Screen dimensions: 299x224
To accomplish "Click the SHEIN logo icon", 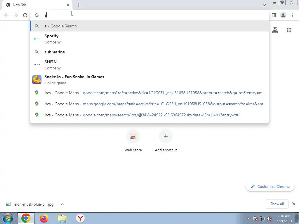I will pyautogui.click(x=37, y=65).
